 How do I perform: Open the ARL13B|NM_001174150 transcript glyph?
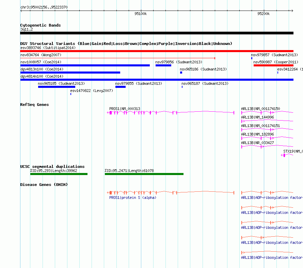[x=267, y=113]
